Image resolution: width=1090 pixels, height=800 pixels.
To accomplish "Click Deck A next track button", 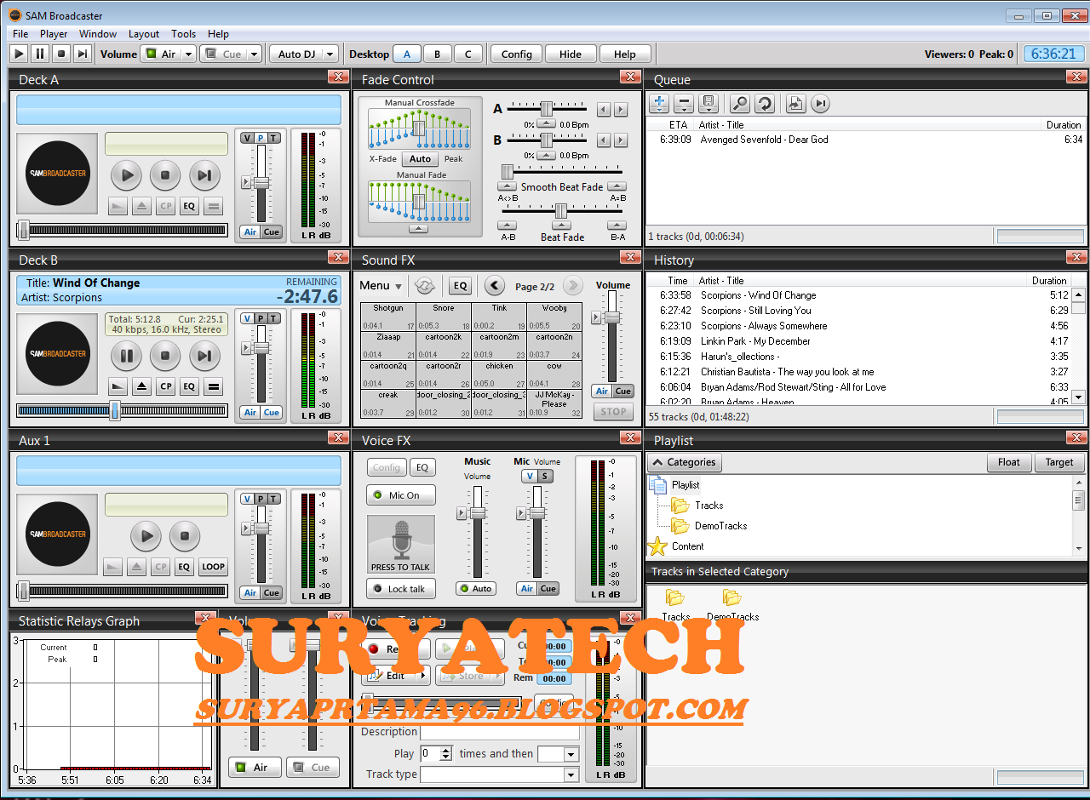I will pyautogui.click(x=204, y=175).
